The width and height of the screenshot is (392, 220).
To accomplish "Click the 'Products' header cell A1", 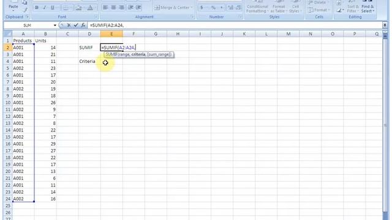I will (23, 41).
